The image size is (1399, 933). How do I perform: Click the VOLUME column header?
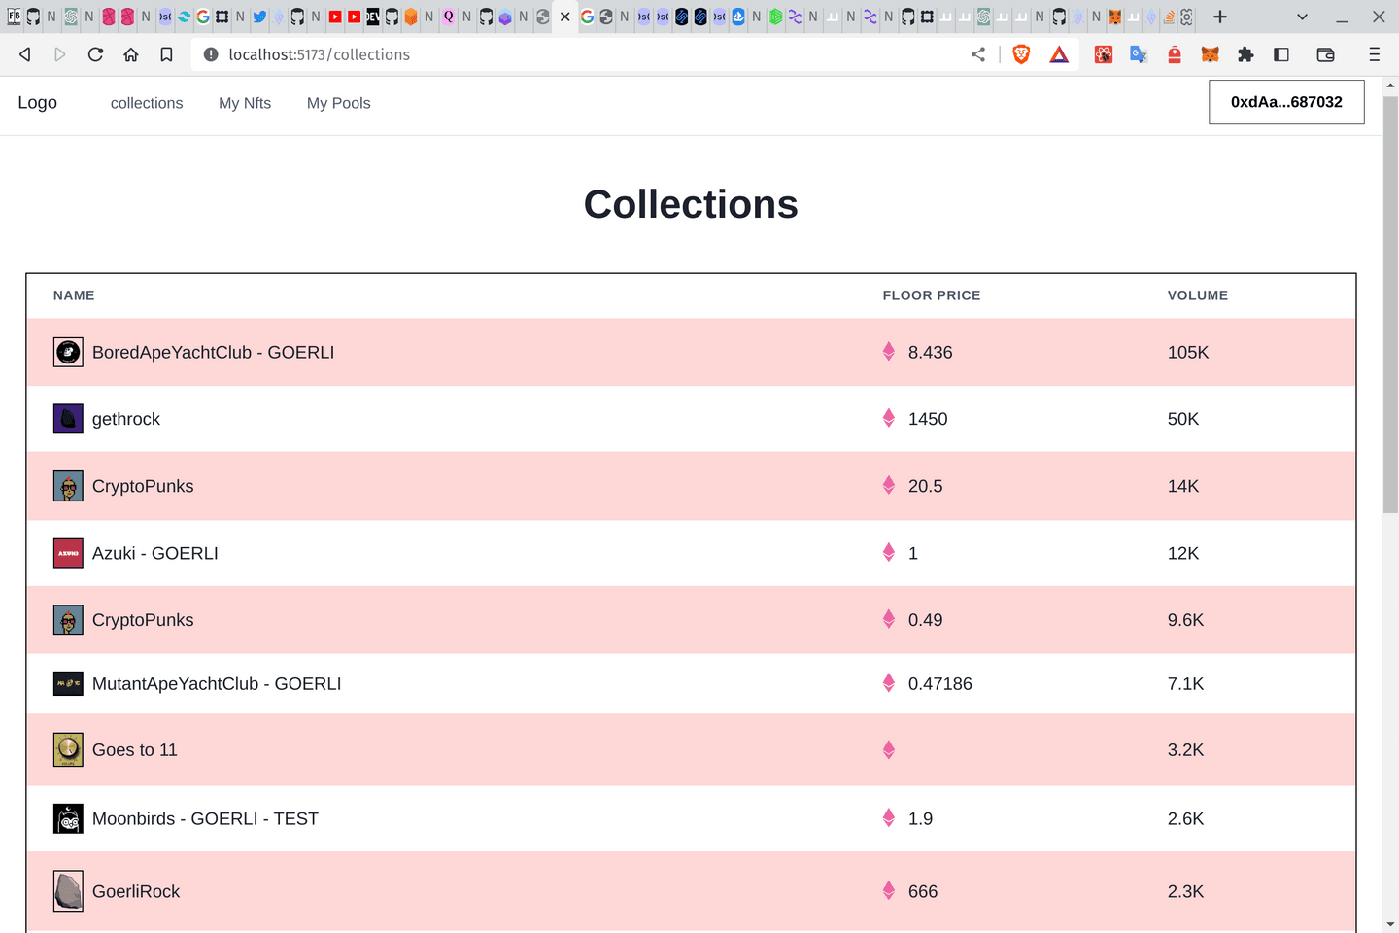click(x=1198, y=295)
